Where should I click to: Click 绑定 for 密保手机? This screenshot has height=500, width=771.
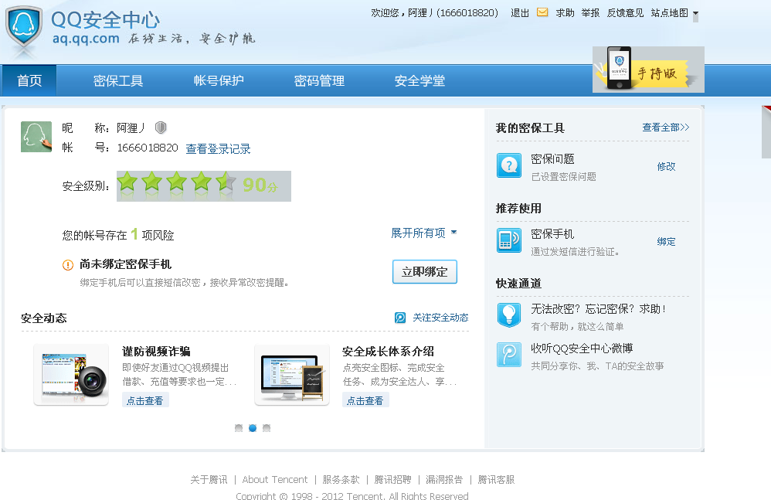click(666, 241)
